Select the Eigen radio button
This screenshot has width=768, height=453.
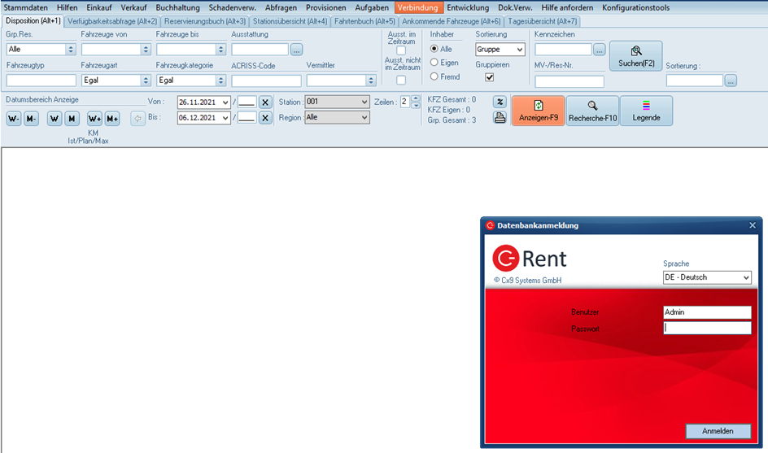tap(434, 63)
